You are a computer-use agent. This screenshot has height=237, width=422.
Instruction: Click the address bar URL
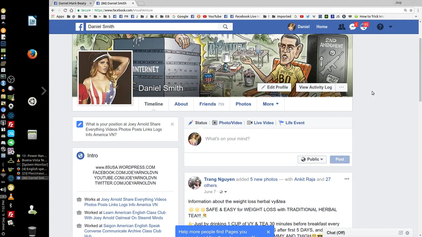click(123, 10)
